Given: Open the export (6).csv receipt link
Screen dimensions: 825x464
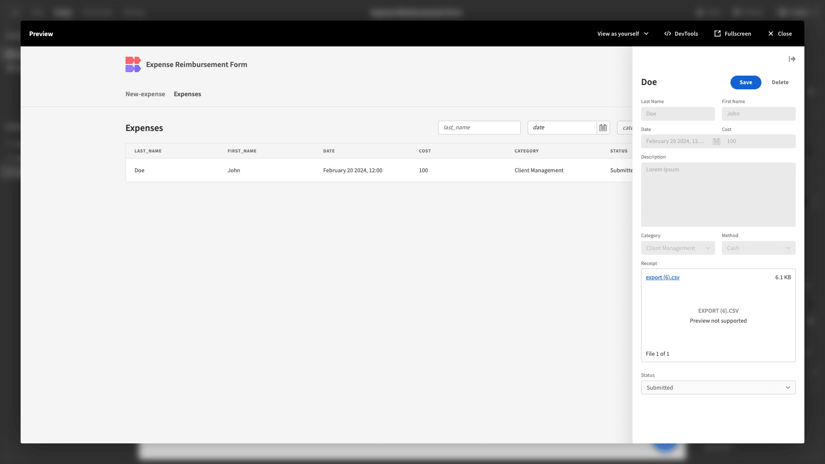Looking at the screenshot, I should 662,278.
